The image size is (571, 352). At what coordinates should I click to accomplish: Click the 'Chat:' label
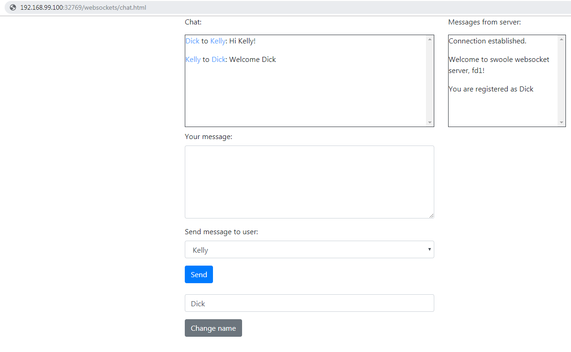[x=193, y=22]
